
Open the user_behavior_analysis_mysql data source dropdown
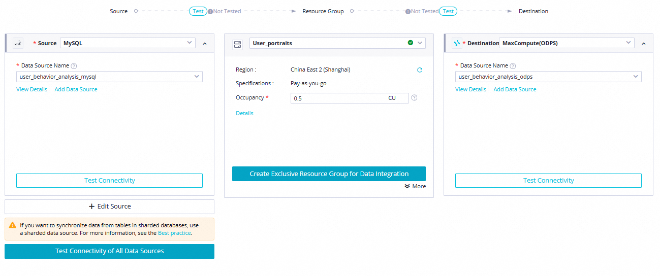coord(109,77)
